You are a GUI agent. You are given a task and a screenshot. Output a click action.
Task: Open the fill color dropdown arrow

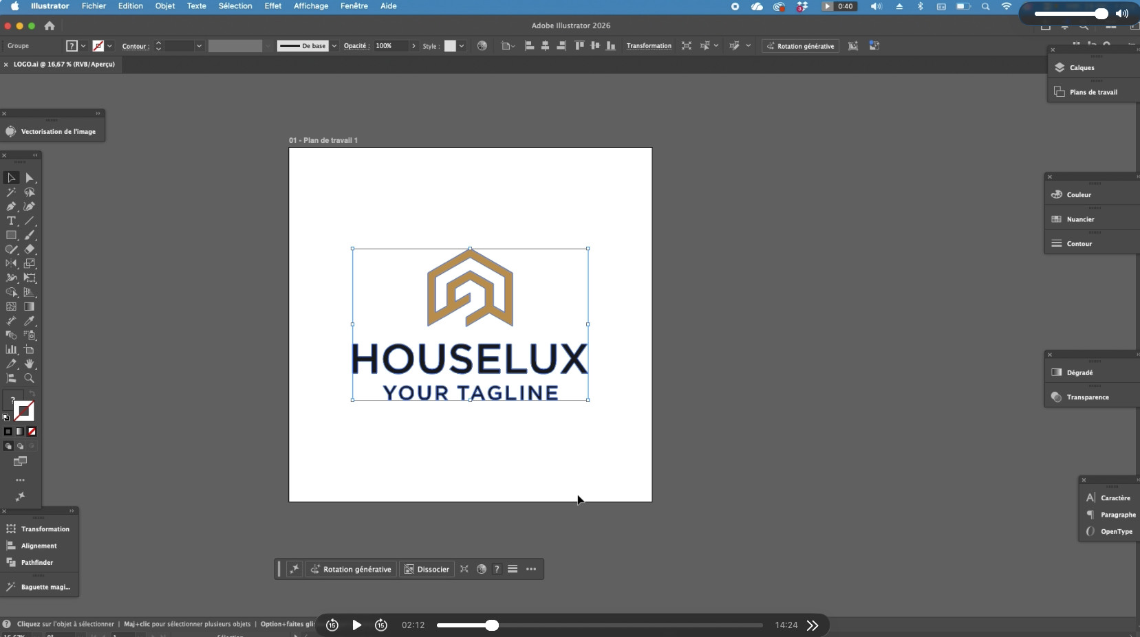pyautogui.click(x=83, y=46)
